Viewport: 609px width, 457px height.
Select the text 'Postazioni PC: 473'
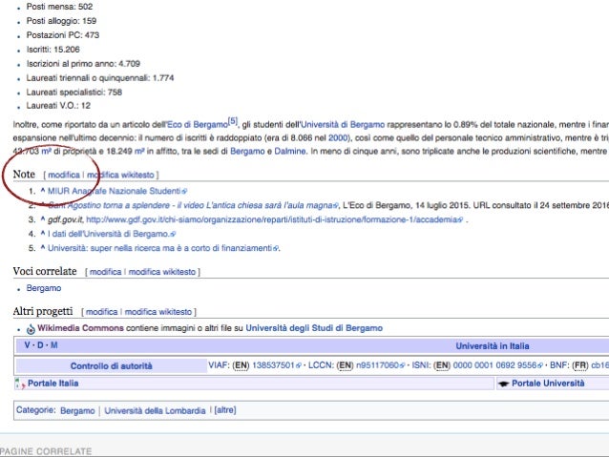[63, 35]
